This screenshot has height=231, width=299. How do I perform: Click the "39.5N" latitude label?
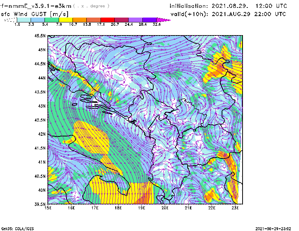coord(40,204)
